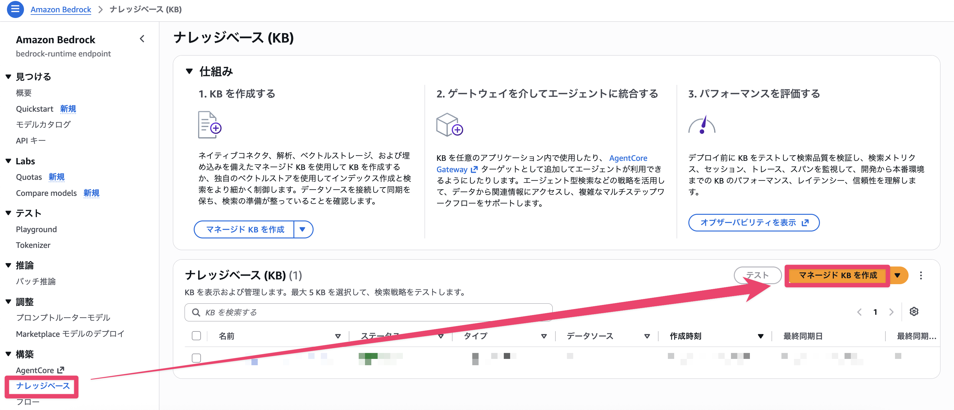Sort by 名前 column arrow
This screenshot has height=410, width=954.
click(x=338, y=336)
